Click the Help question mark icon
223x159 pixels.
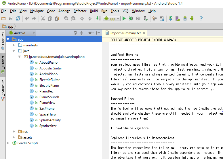(x=201, y=19)
